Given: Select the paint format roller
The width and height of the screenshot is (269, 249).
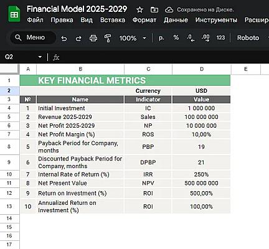Looking at the screenshot, I should 108,38.
